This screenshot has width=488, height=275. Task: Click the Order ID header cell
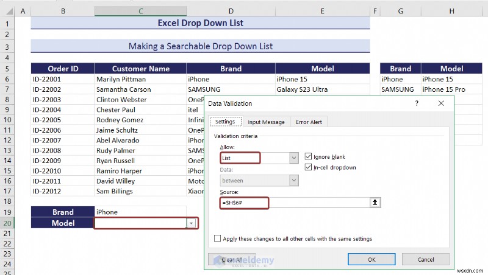pyautogui.click(x=63, y=68)
